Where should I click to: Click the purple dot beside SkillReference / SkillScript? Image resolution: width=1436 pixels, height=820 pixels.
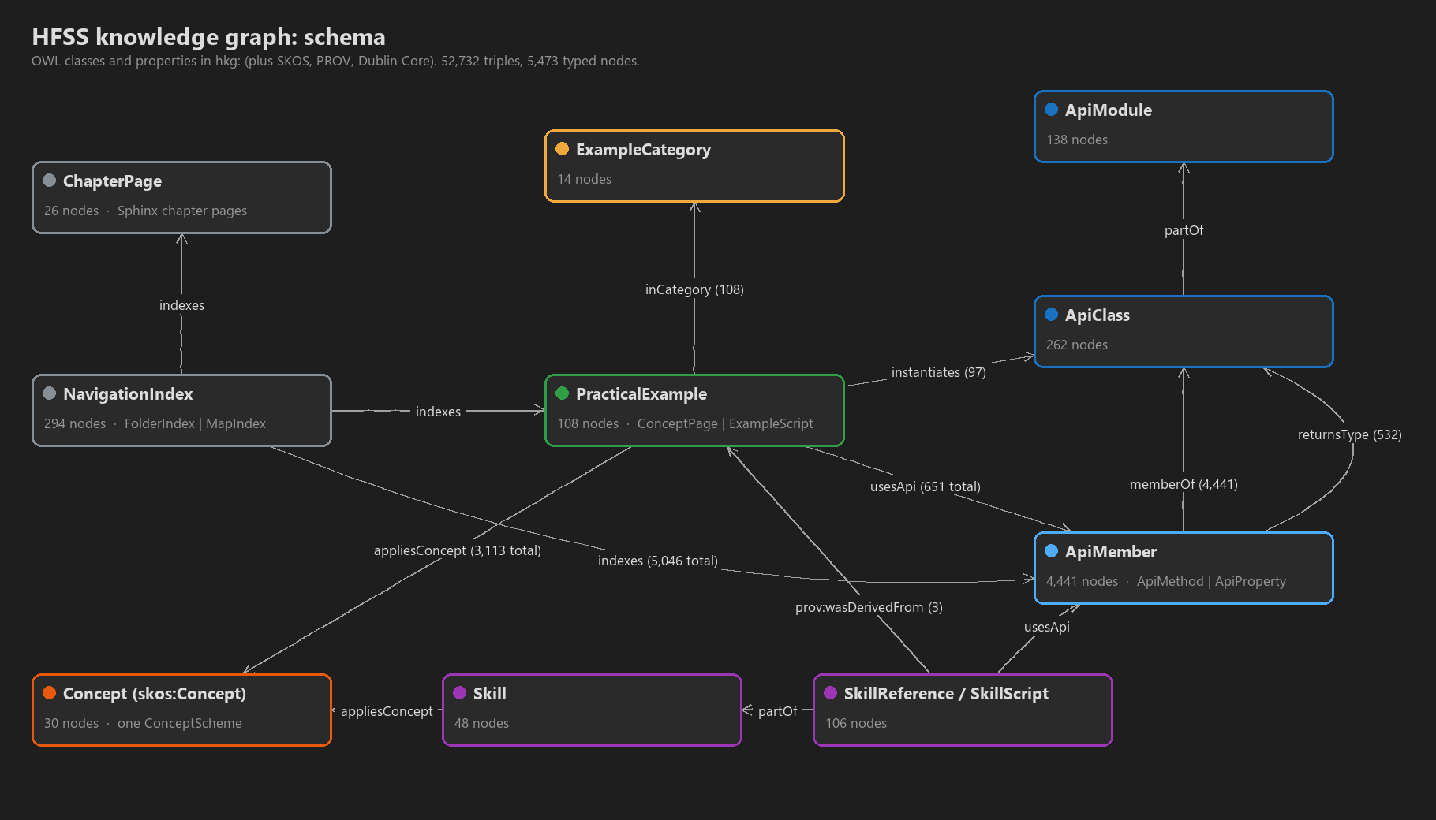tap(830, 693)
